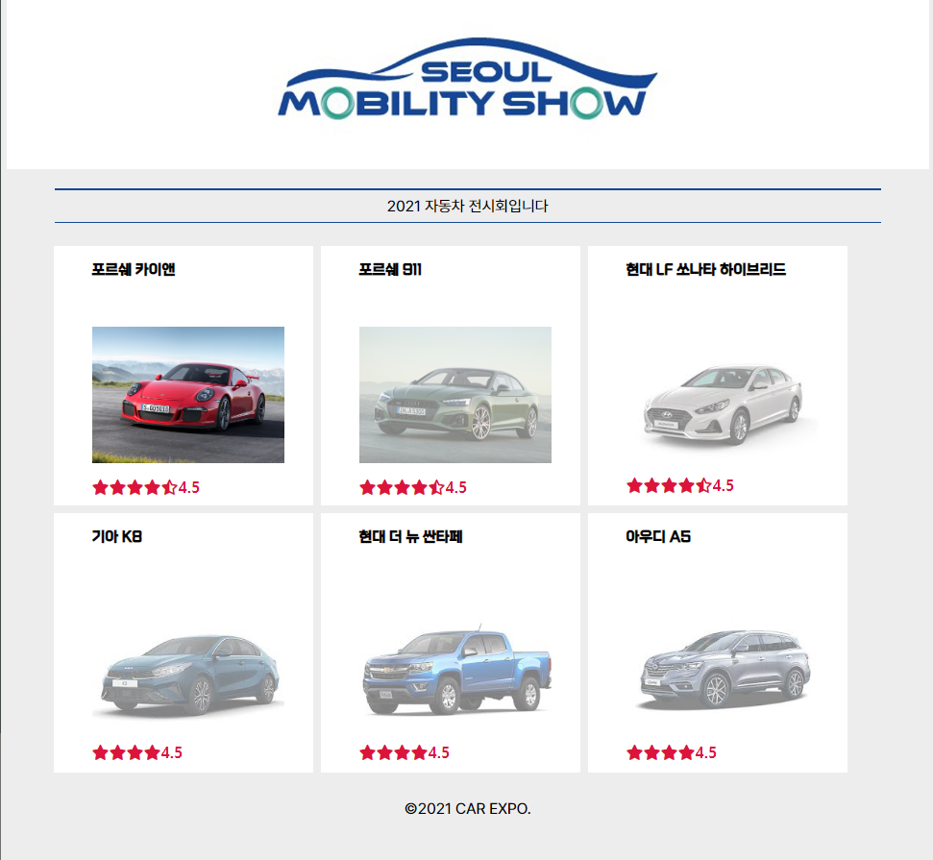Open the 포르쉐 911 car photo
933x860 pixels.
[455, 395]
